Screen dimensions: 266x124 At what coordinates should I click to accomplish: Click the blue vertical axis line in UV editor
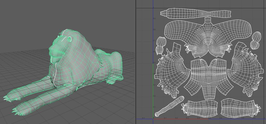tap(153, 52)
